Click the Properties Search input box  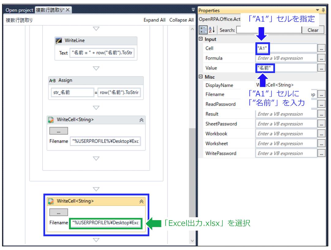(x=269, y=30)
